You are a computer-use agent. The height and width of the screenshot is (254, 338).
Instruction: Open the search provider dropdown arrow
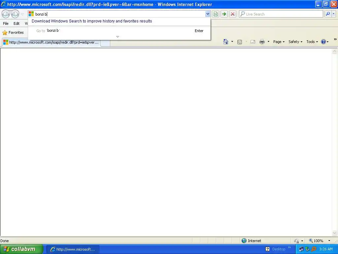tap(333, 14)
